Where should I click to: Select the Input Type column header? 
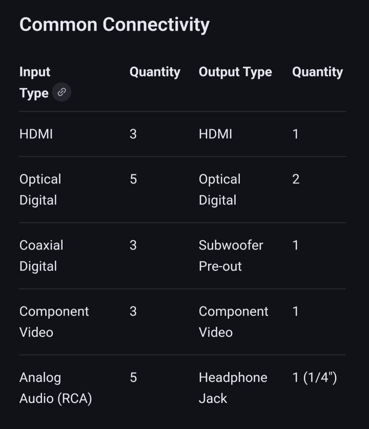[x=35, y=82]
